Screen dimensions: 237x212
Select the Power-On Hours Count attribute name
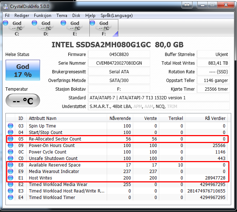(52, 145)
